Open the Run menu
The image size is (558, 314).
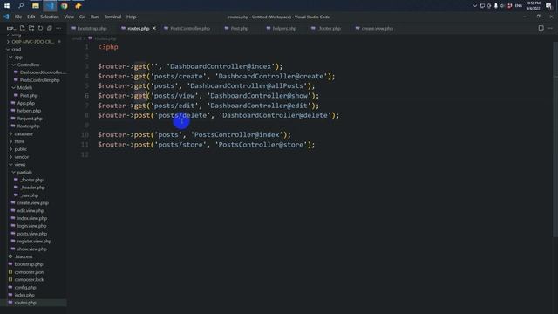[x=94, y=17]
